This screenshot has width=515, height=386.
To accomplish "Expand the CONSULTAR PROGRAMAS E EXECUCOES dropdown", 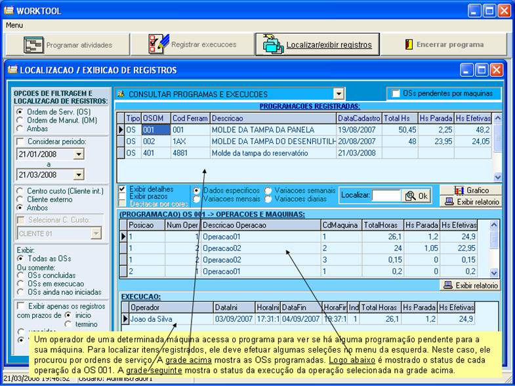I will tap(339, 94).
